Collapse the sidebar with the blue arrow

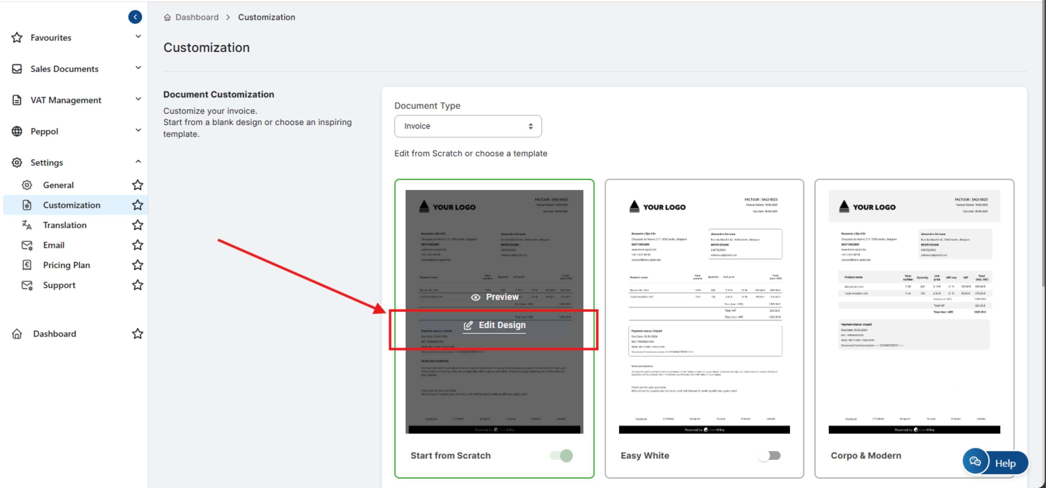[x=135, y=17]
